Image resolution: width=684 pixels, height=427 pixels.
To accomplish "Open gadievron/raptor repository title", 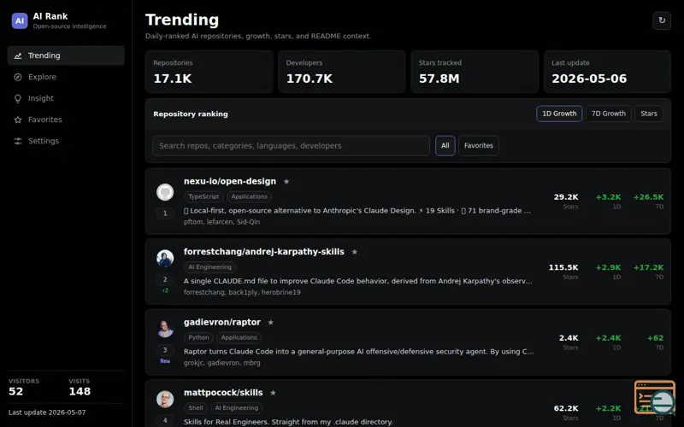I will (x=222, y=323).
